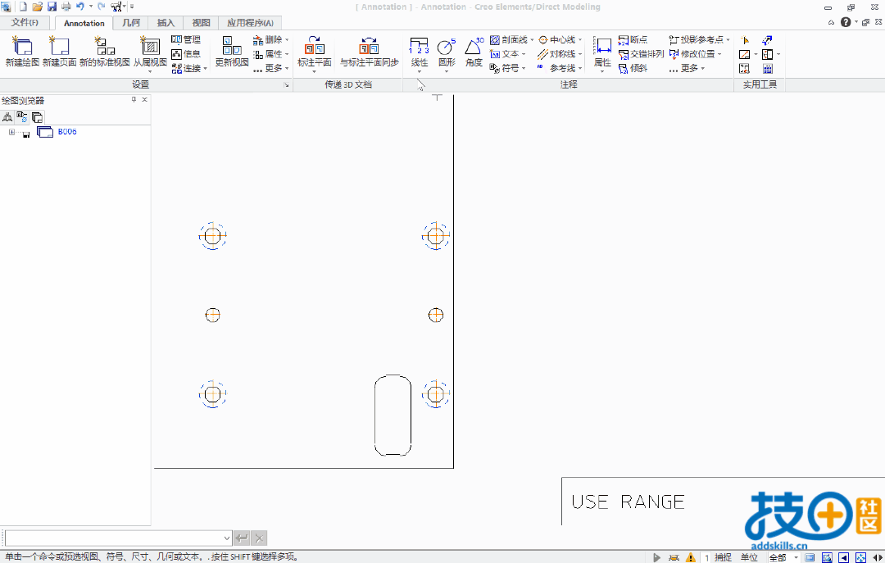Click the 设置 group dialog launcher arrow
Image resolution: width=885 pixels, height=563 pixels.
(286, 84)
